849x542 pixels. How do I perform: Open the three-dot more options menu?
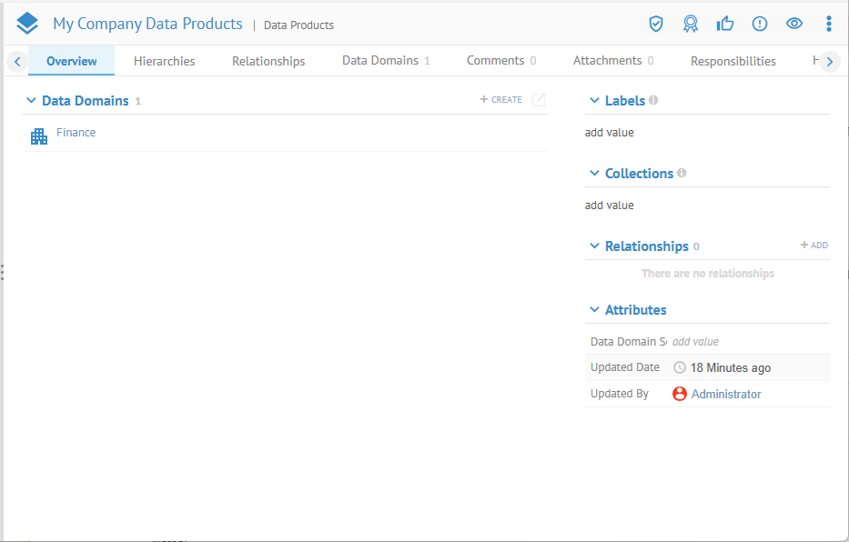[828, 24]
